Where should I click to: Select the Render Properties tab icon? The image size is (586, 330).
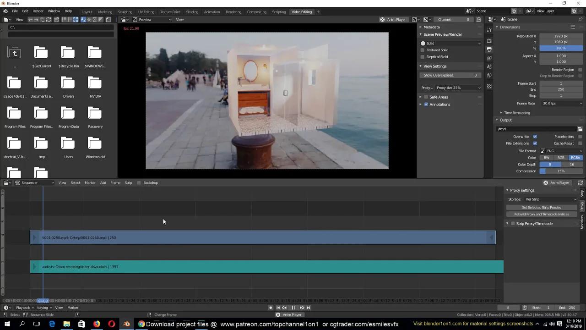[489, 40]
